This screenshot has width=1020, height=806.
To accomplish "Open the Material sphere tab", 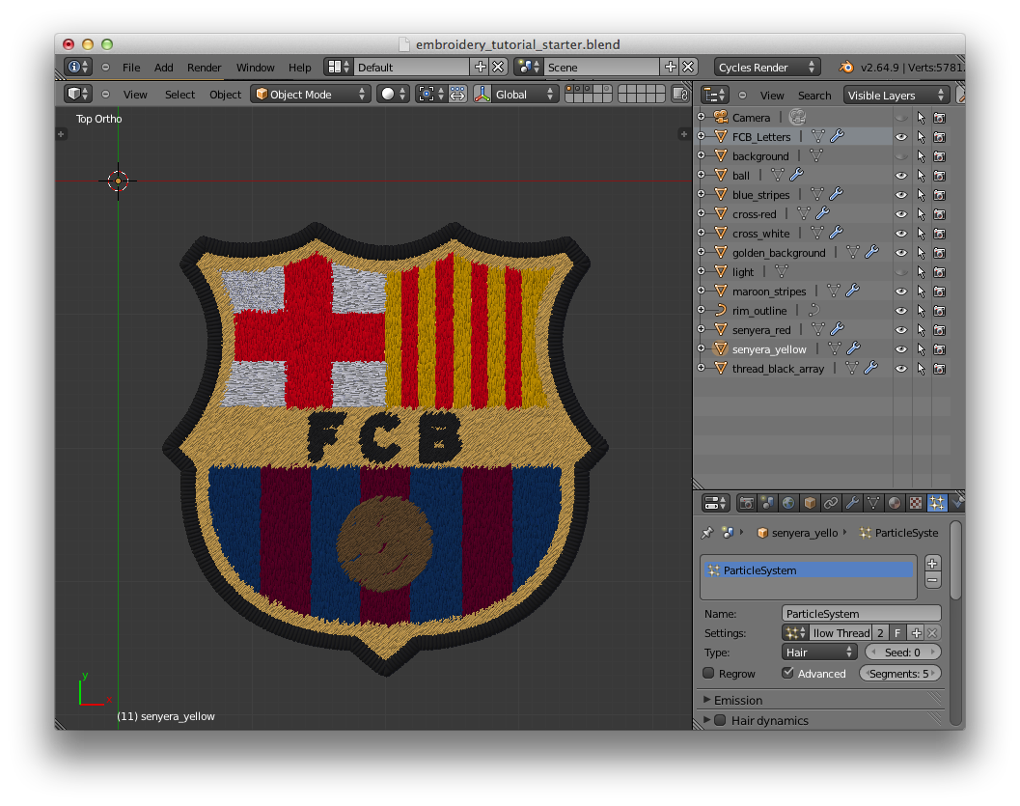I will click(895, 503).
